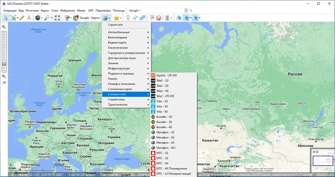The height and width of the screenshot is (177, 335).
Task: Click the search magnifier icon
Action: pos(191,10)
